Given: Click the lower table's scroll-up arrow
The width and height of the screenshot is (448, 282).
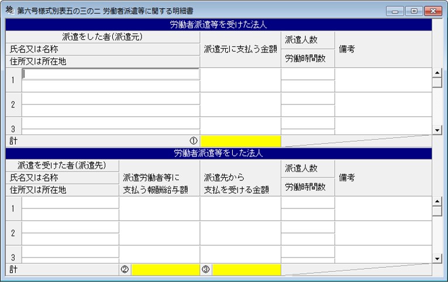Looking at the screenshot, I should coord(437,201).
